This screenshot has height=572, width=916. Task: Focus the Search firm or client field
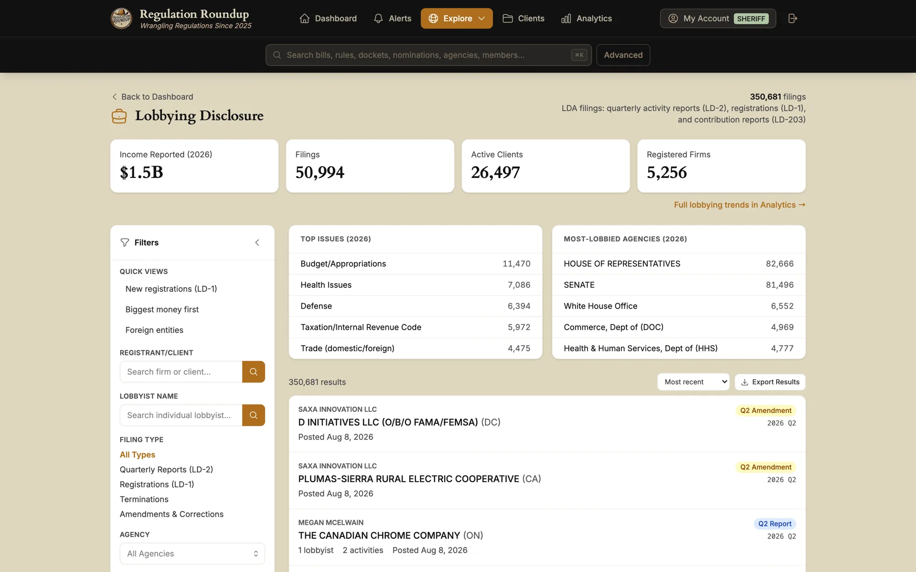[181, 372]
